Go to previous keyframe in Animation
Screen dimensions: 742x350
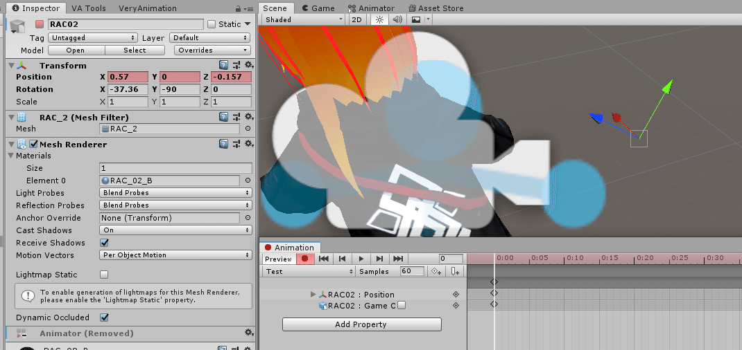[x=342, y=259]
